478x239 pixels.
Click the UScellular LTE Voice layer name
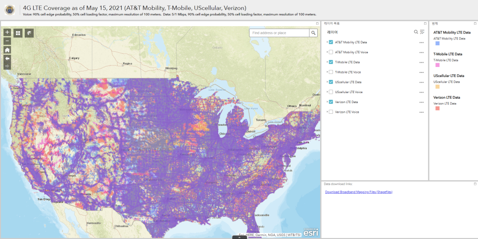(349, 92)
